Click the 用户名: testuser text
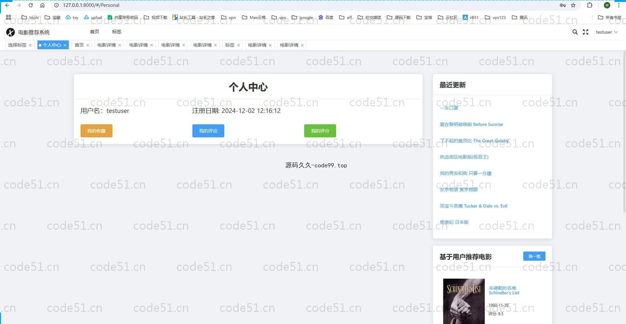Image resolution: width=626 pixels, height=324 pixels. coord(105,111)
